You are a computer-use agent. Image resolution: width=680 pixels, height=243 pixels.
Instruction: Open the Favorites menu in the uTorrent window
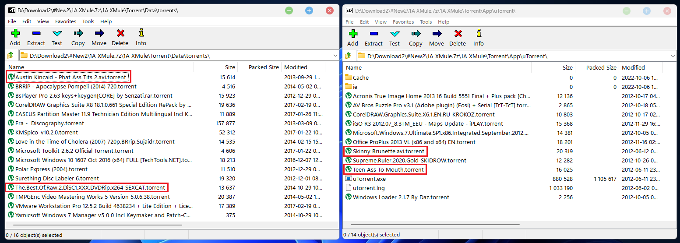[403, 21]
